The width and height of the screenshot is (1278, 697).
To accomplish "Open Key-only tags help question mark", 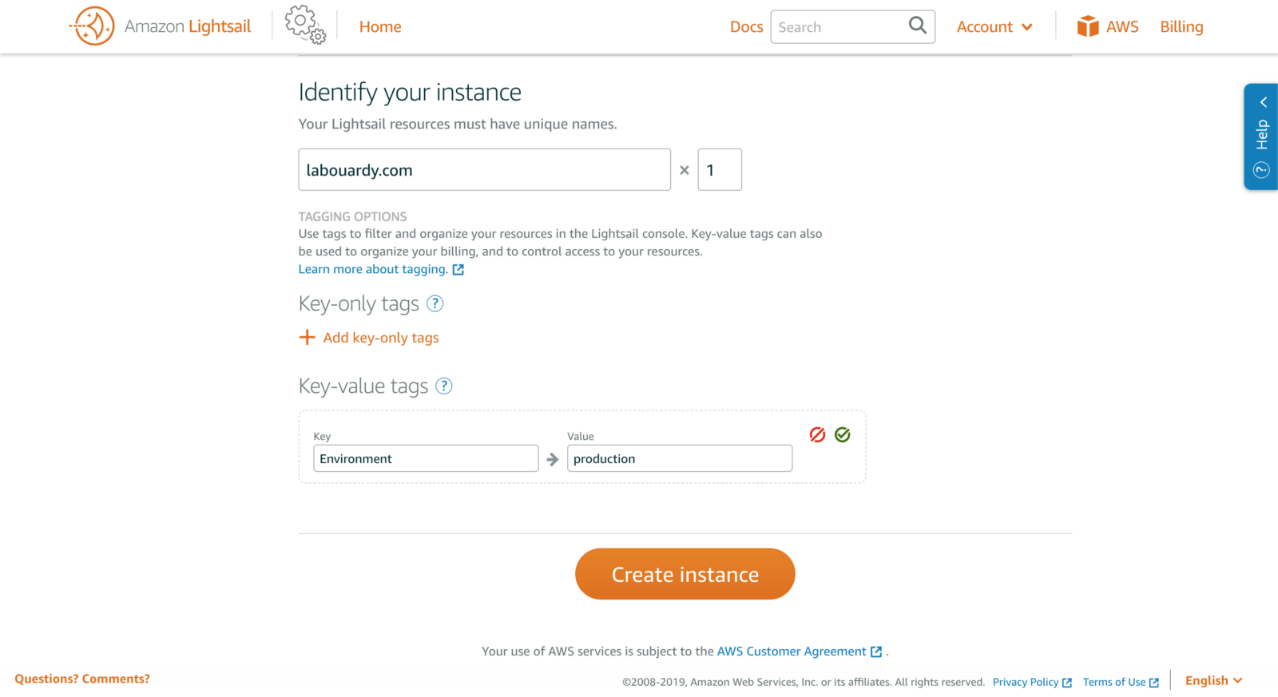I will pyautogui.click(x=435, y=303).
